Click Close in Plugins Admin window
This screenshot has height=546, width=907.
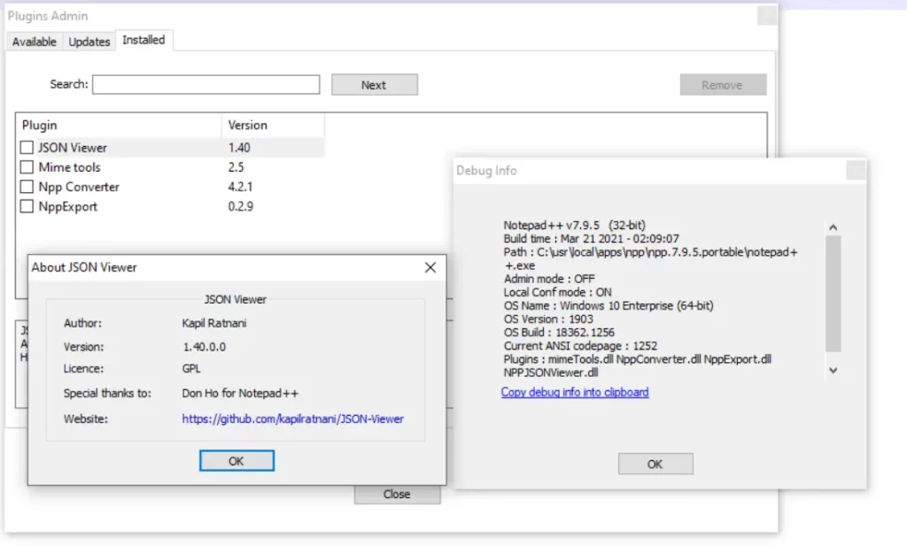pyautogui.click(x=398, y=494)
